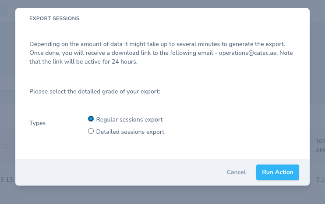Cancel the export sessions dialog

pyautogui.click(x=236, y=172)
